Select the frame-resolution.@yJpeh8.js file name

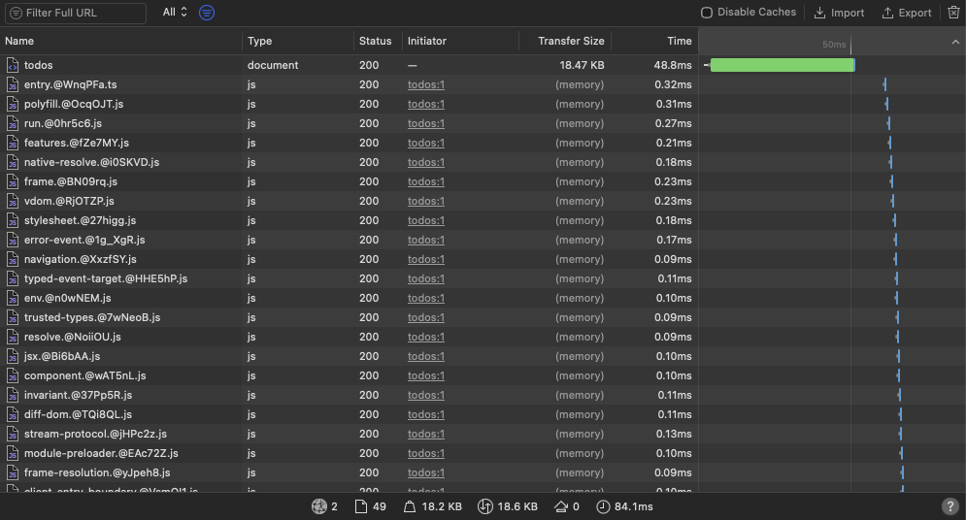click(x=97, y=472)
